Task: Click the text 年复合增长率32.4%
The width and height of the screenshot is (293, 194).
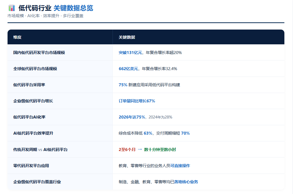Action: click(x=159, y=69)
